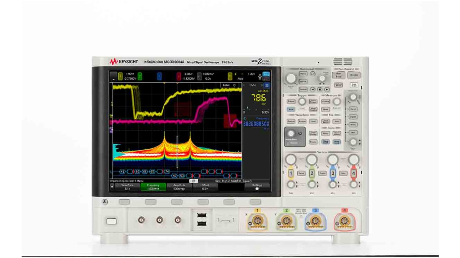Toggle the Math waveform key

pos(353,125)
